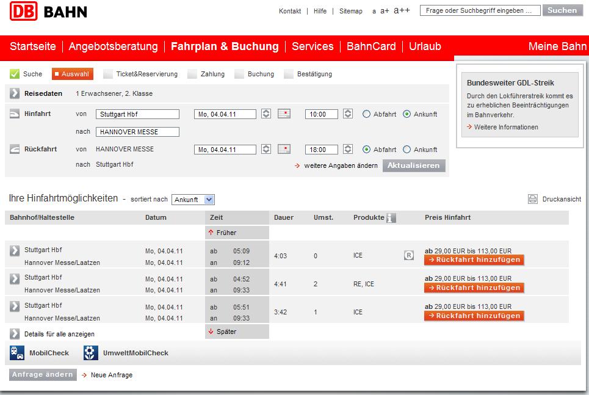589x395 pixels.
Task: Select the Auswahl booking step
Action: [x=73, y=74]
